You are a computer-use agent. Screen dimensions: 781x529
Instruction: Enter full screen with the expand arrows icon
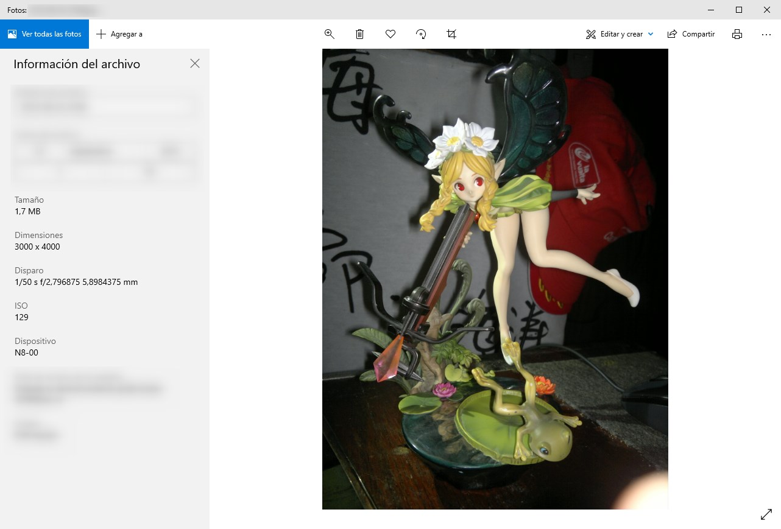click(x=766, y=514)
